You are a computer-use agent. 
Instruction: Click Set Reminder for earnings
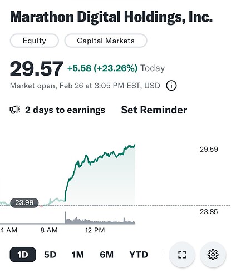click(154, 110)
